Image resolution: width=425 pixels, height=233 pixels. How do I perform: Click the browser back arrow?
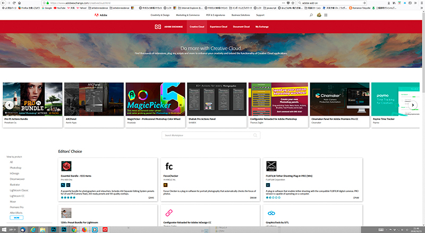tap(3, 3)
